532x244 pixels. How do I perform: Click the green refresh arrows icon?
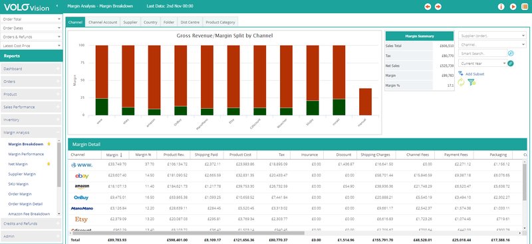(x=461, y=82)
